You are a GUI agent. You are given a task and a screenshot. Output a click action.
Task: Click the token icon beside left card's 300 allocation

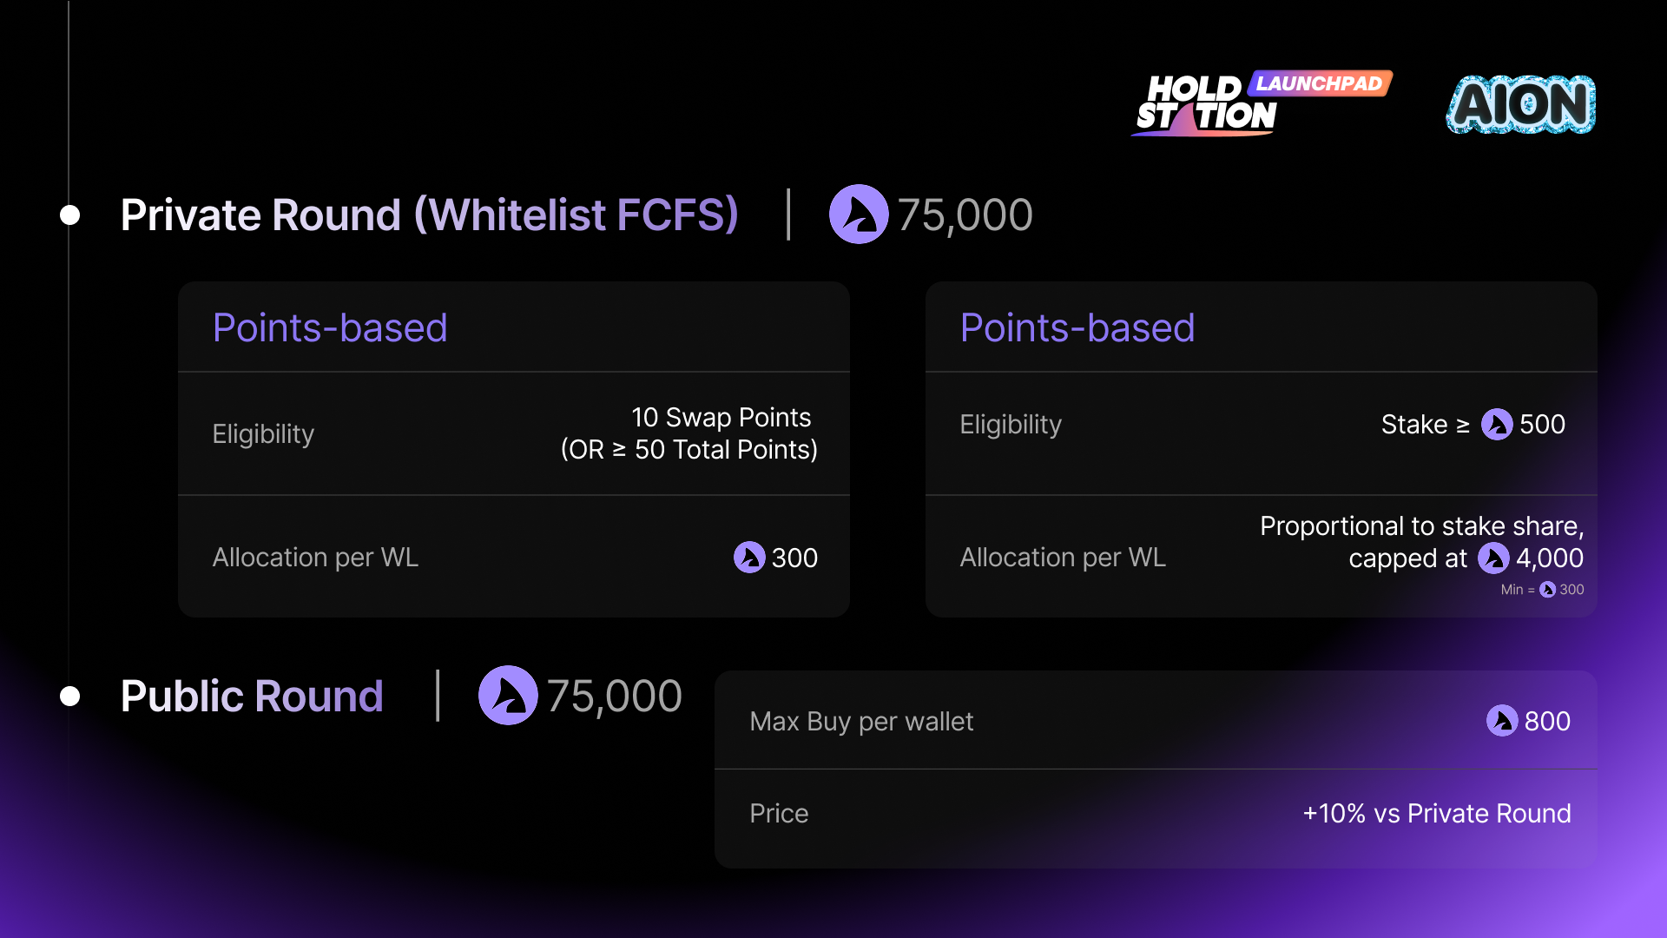click(749, 558)
